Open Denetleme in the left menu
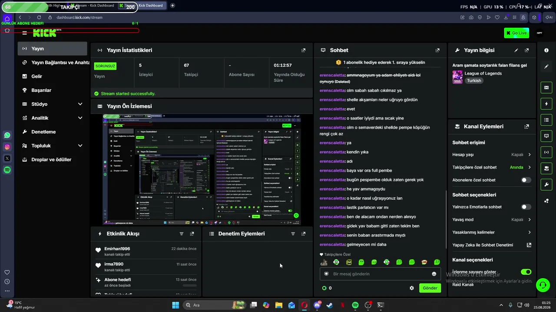 [x=53, y=132]
